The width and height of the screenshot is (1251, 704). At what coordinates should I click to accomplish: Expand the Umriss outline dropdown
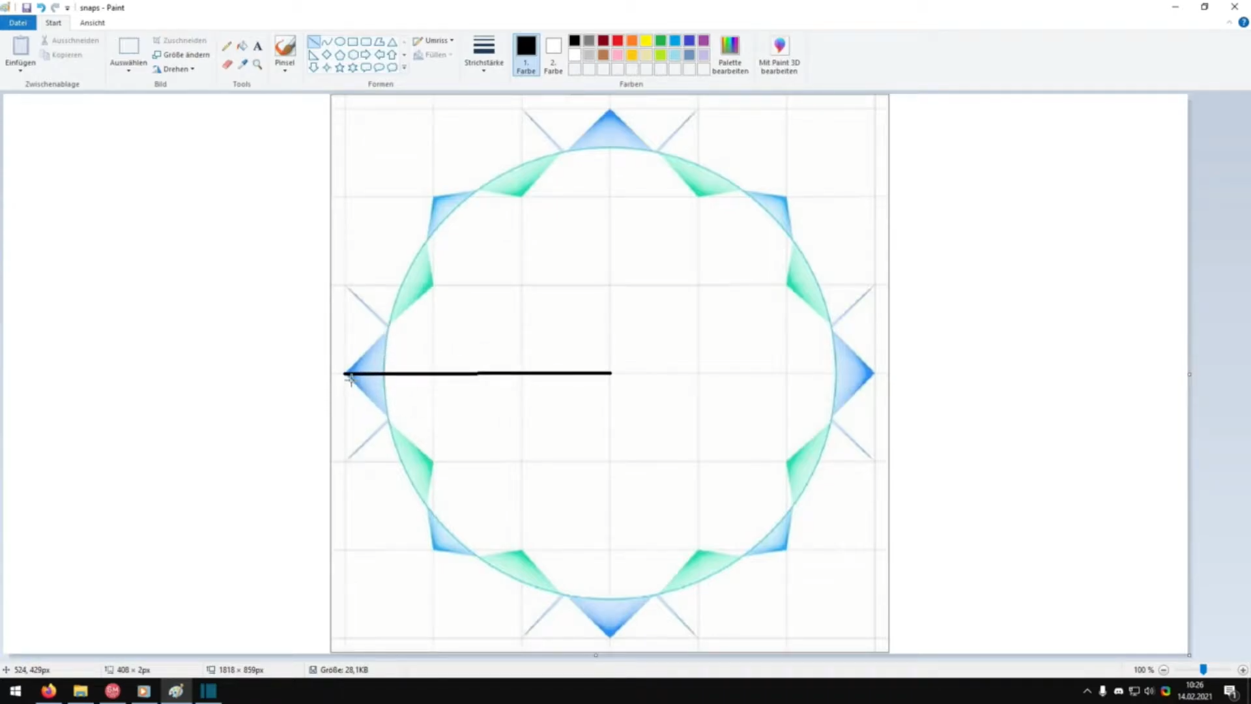435,40
